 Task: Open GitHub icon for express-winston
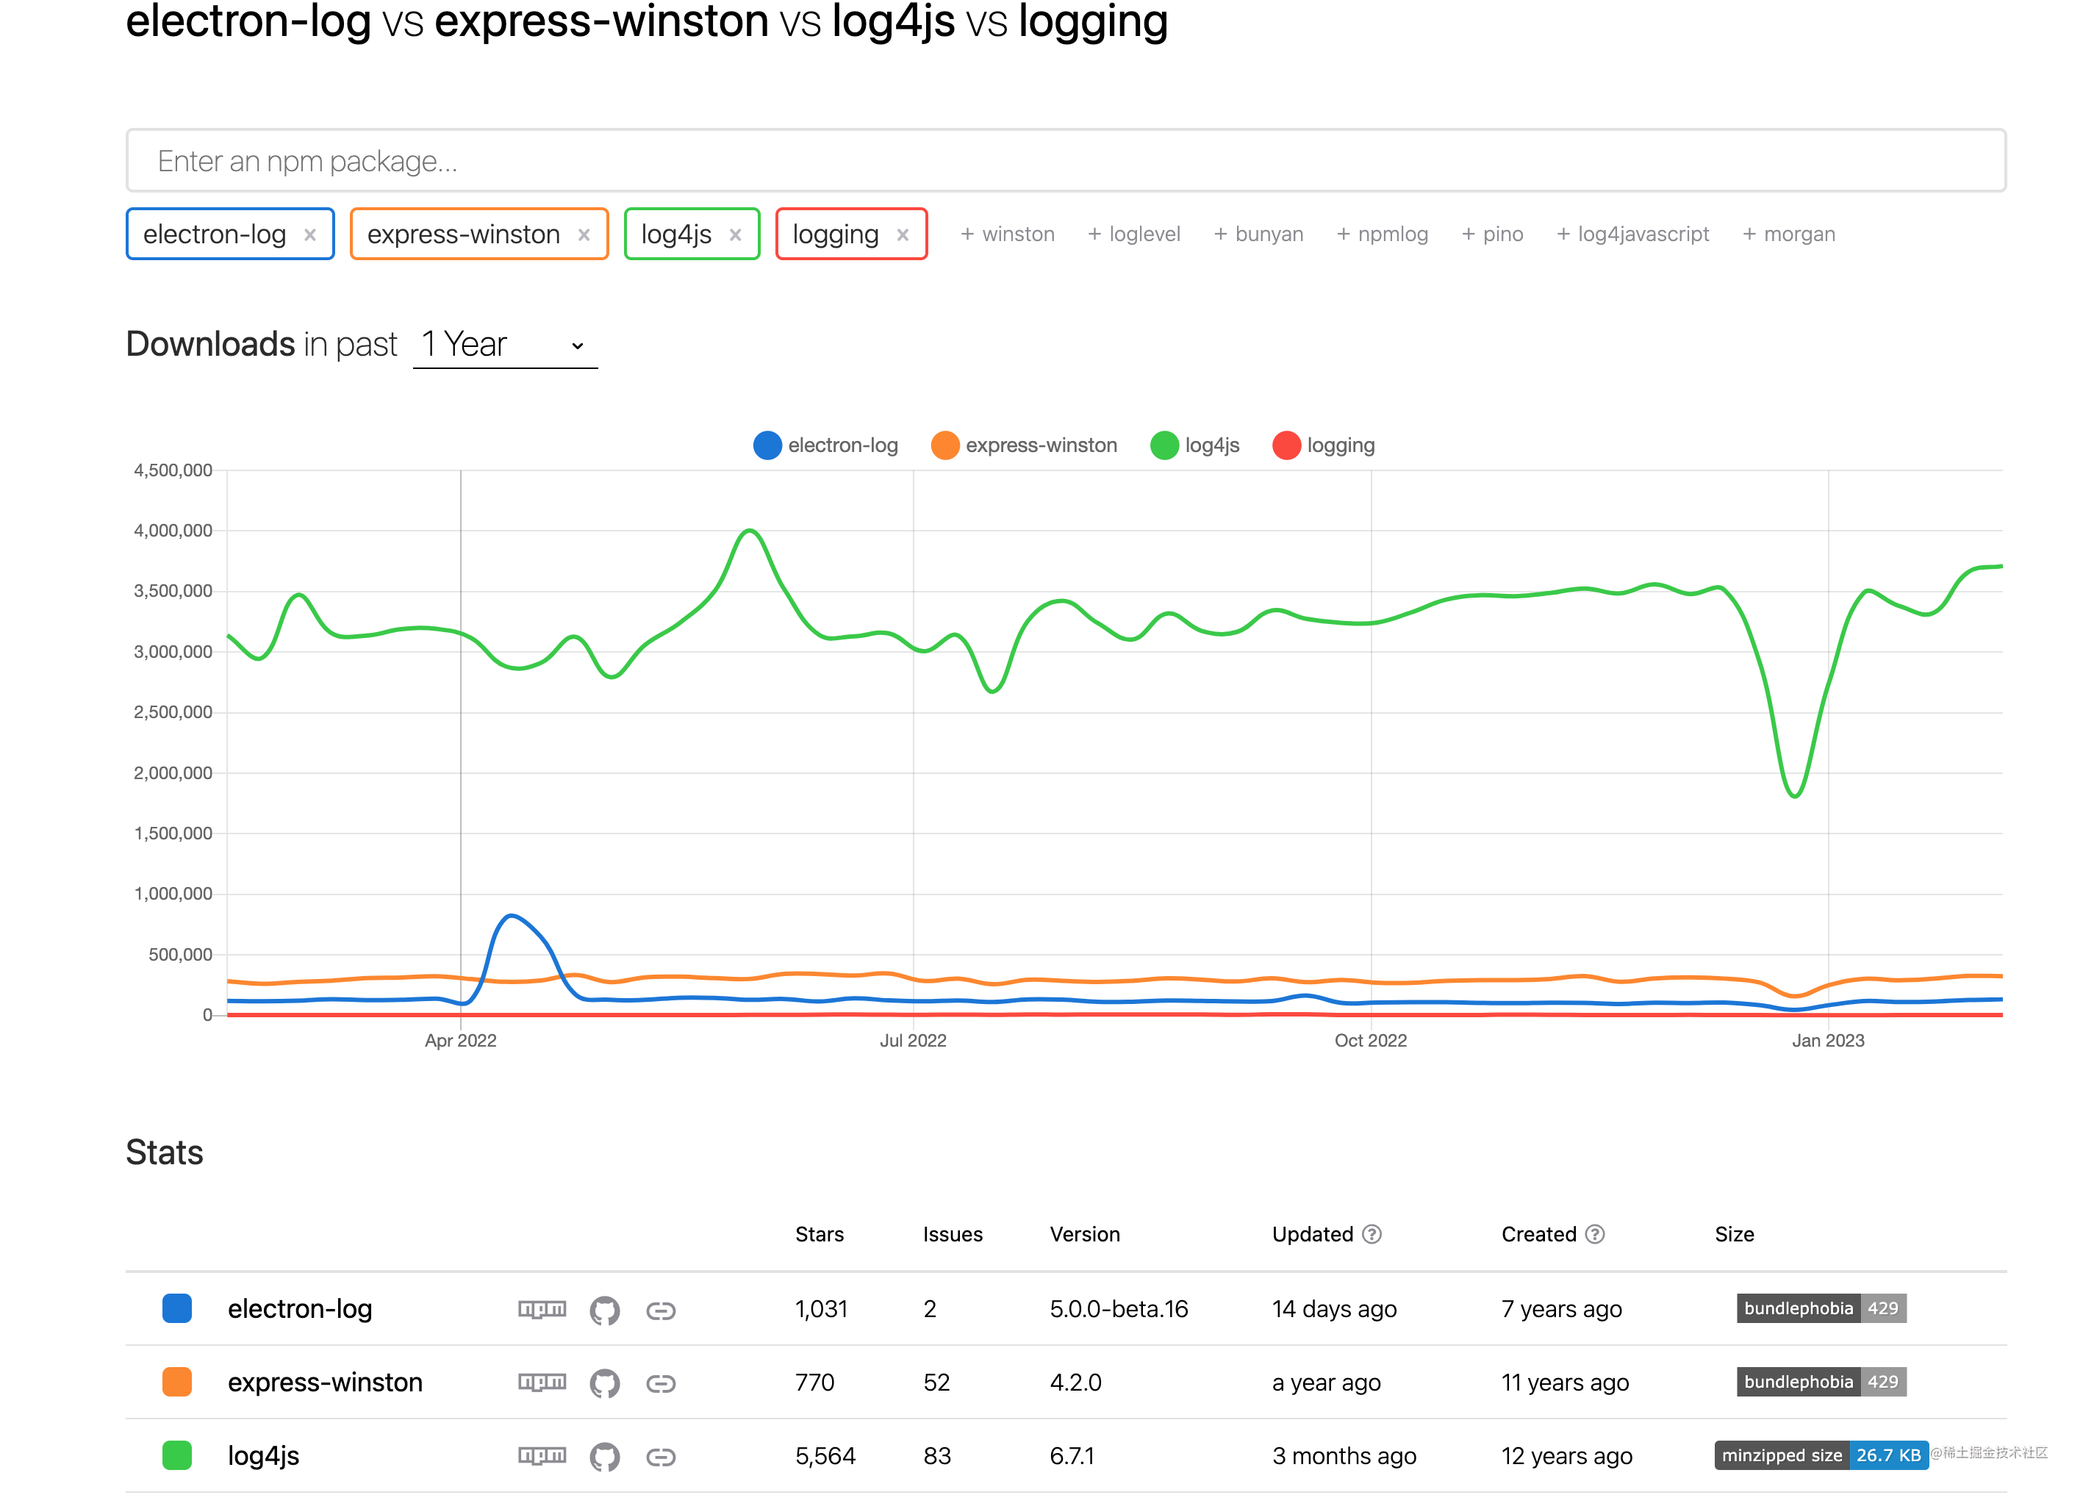click(604, 1383)
